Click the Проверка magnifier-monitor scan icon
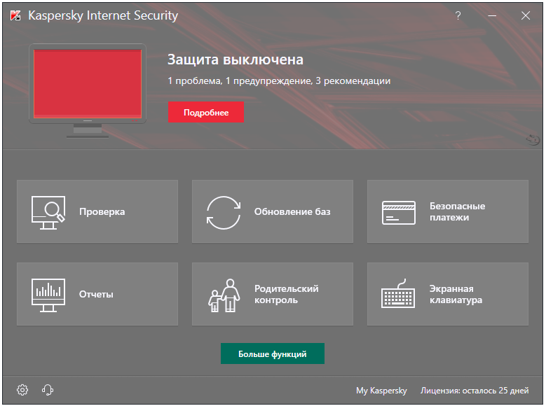 point(48,212)
